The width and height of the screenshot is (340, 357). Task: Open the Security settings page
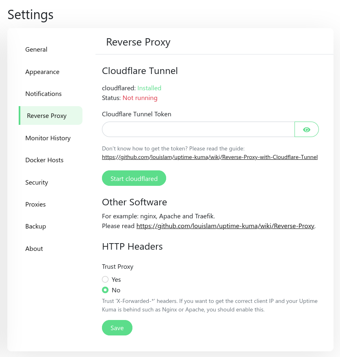tap(37, 183)
